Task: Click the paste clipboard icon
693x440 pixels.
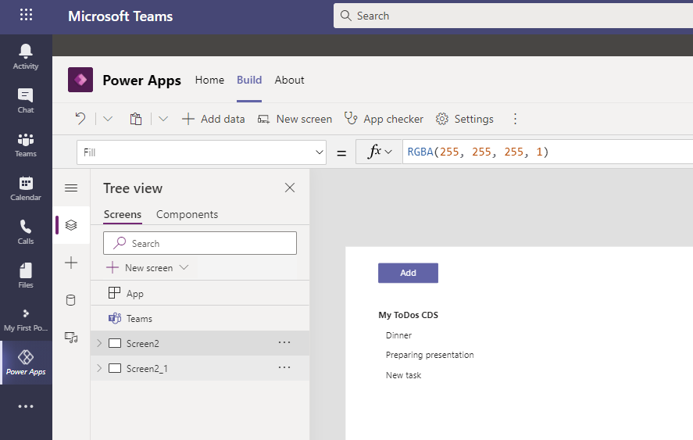Action: tap(136, 119)
